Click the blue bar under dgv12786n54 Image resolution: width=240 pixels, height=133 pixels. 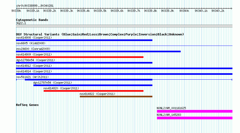pyautogui.click(x=84, y=63)
